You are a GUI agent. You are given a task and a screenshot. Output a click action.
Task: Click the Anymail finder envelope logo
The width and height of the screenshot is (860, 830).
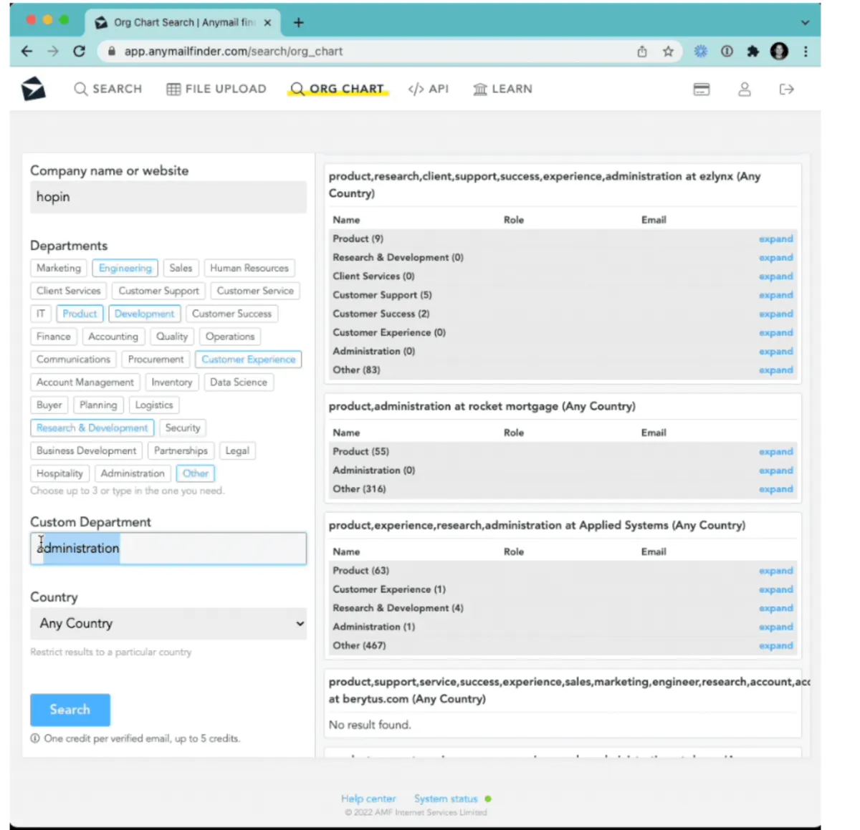[33, 89]
